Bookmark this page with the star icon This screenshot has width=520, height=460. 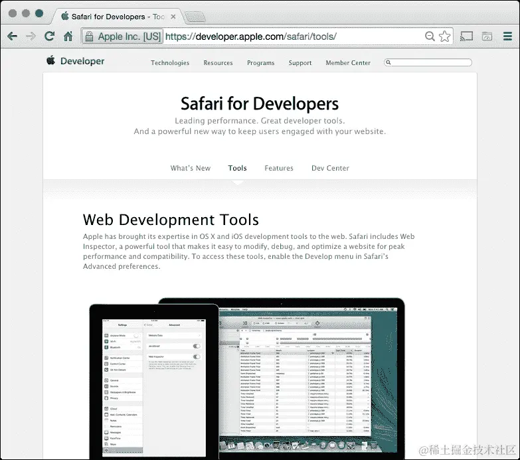click(x=444, y=36)
